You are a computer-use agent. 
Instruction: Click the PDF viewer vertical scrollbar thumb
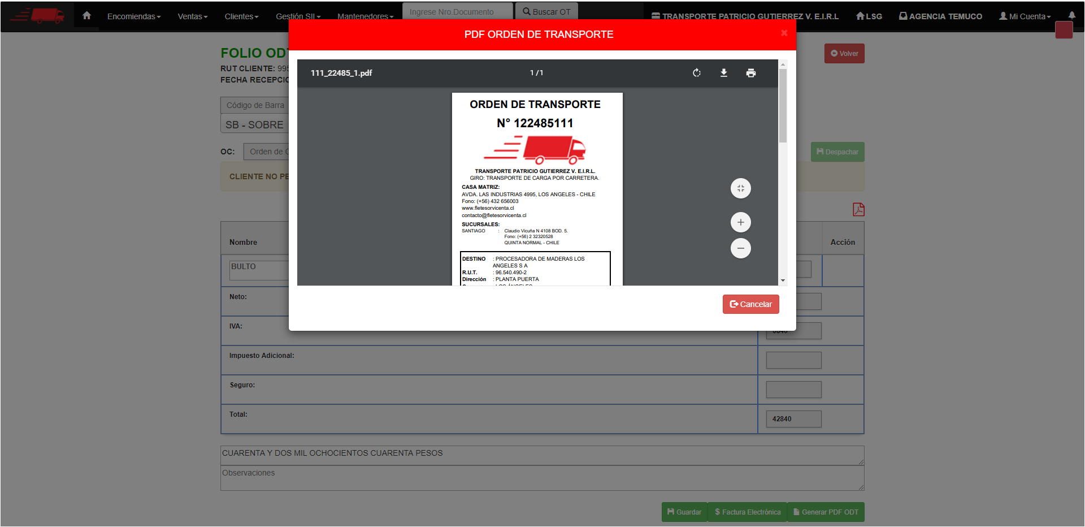tap(783, 106)
